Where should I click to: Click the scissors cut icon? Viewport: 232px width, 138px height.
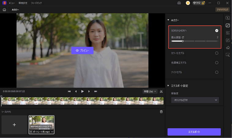coord(161,91)
